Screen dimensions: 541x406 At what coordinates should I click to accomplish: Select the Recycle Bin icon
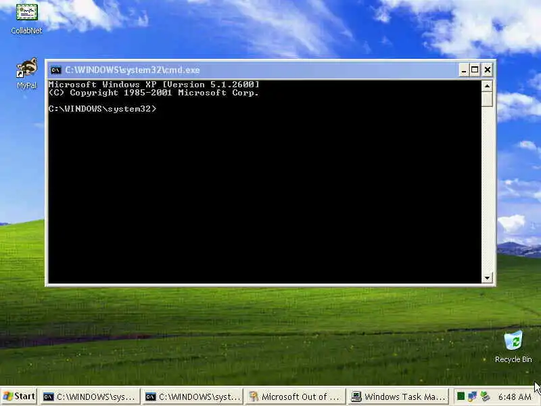(x=513, y=346)
